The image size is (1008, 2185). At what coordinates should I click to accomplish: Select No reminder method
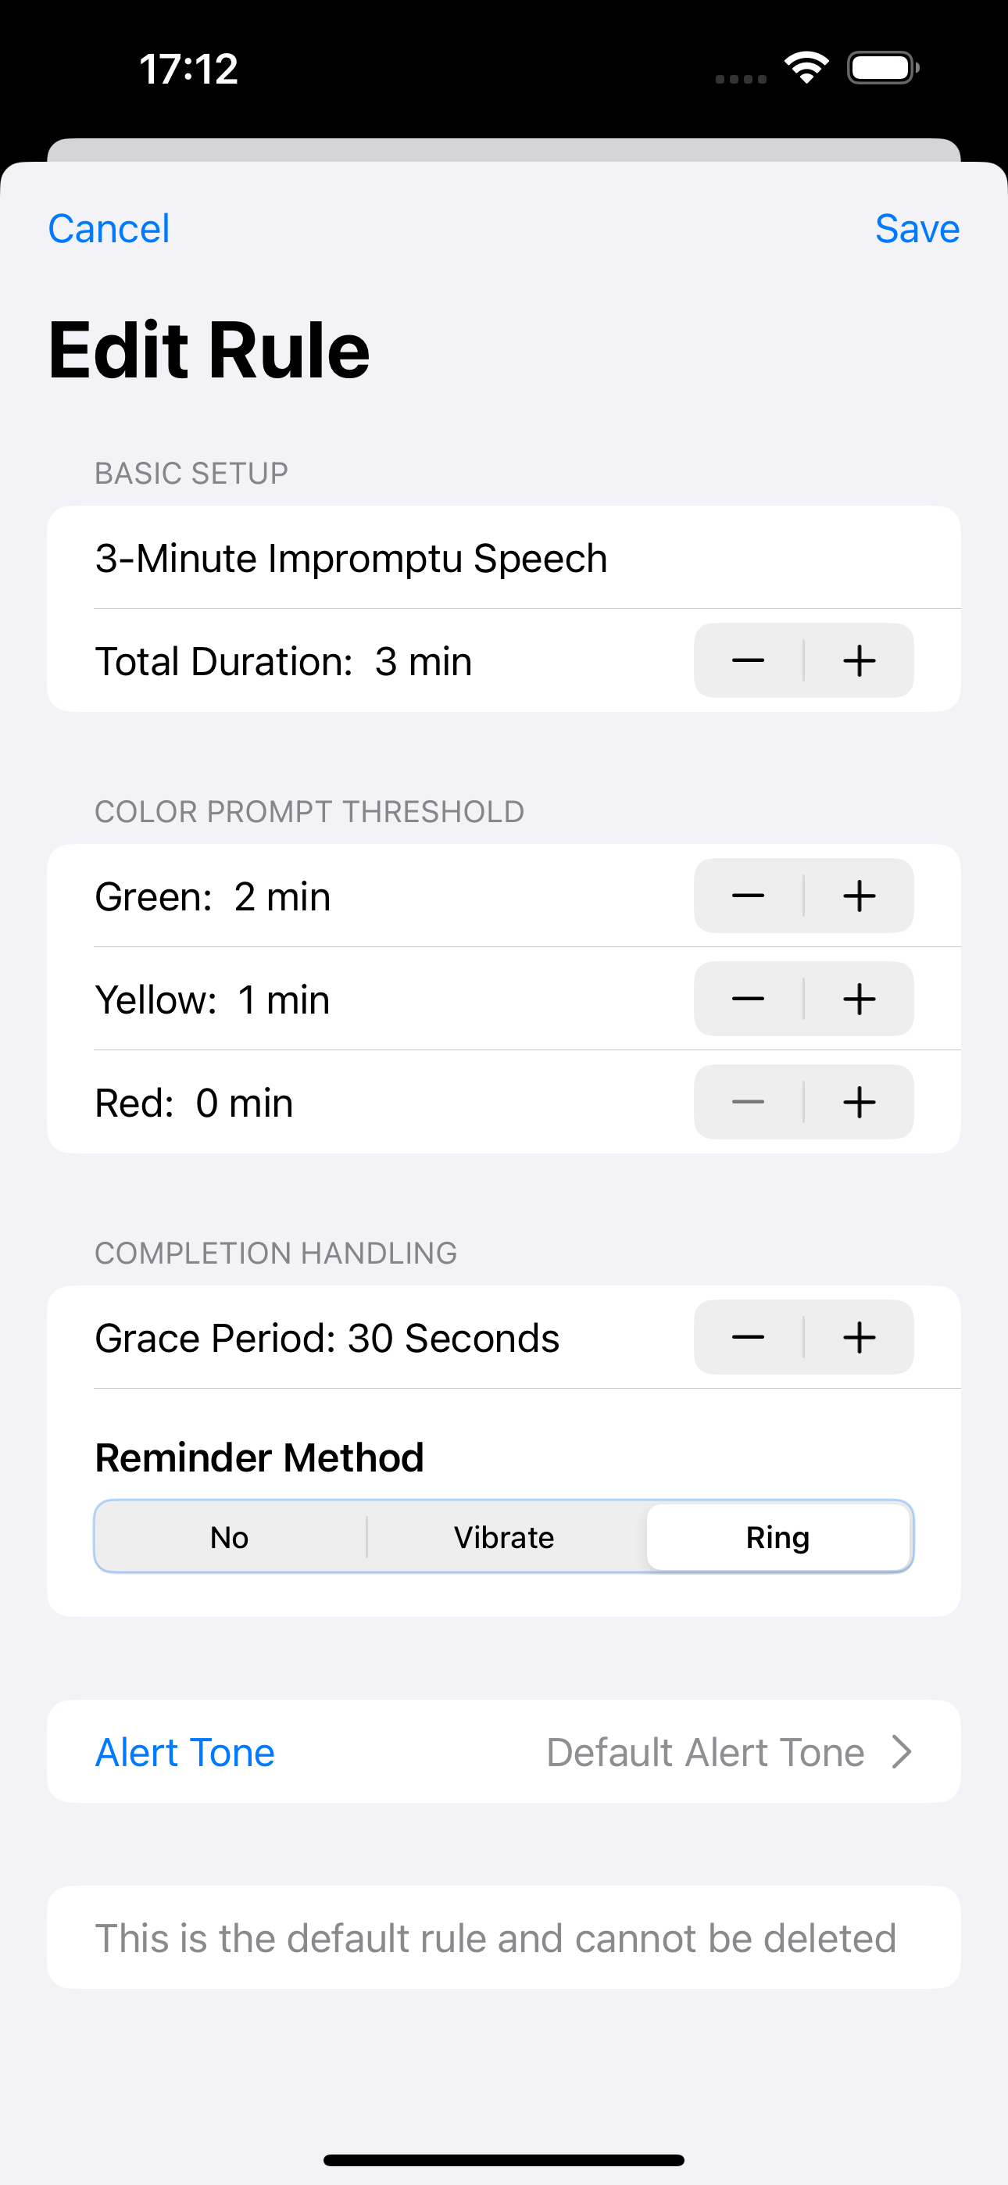point(228,1536)
